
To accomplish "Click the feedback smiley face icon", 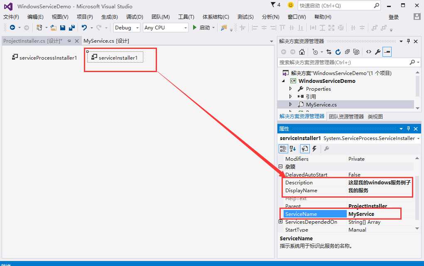I will coord(291,5).
